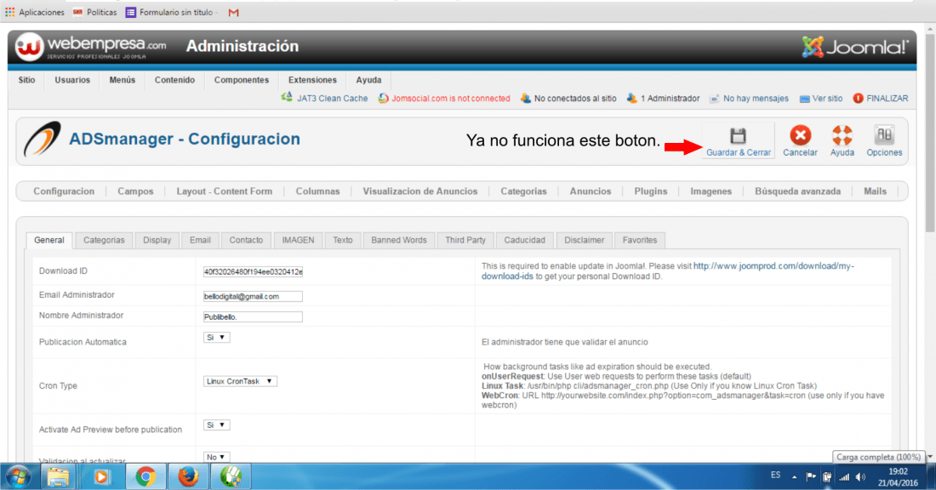Switch to the Texto tab
The image size is (936, 490).
tap(343, 240)
